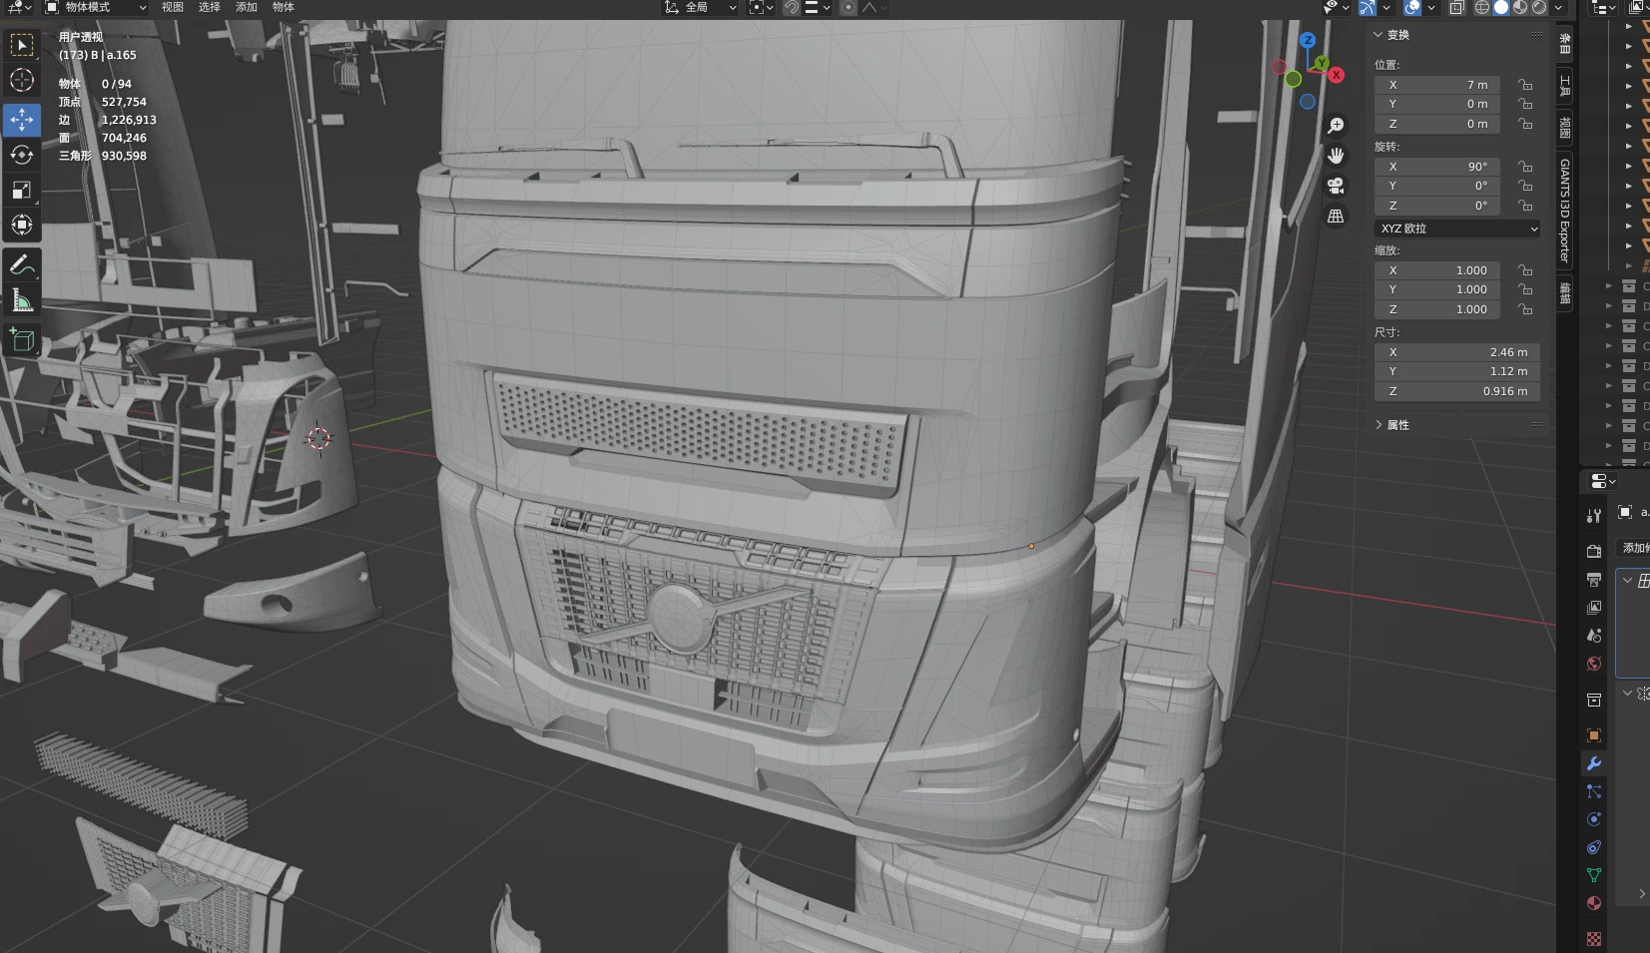Image resolution: width=1650 pixels, height=953 pixels.
Task: Click the X position value field showing 7m
Action: [1439, 85]
